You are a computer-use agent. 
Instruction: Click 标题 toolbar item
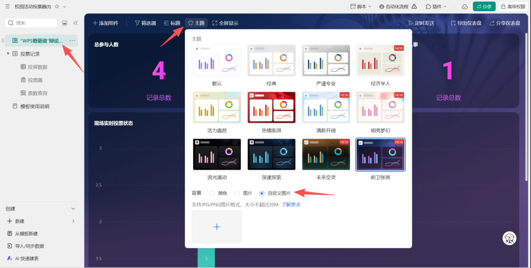[x=172, y=23]
